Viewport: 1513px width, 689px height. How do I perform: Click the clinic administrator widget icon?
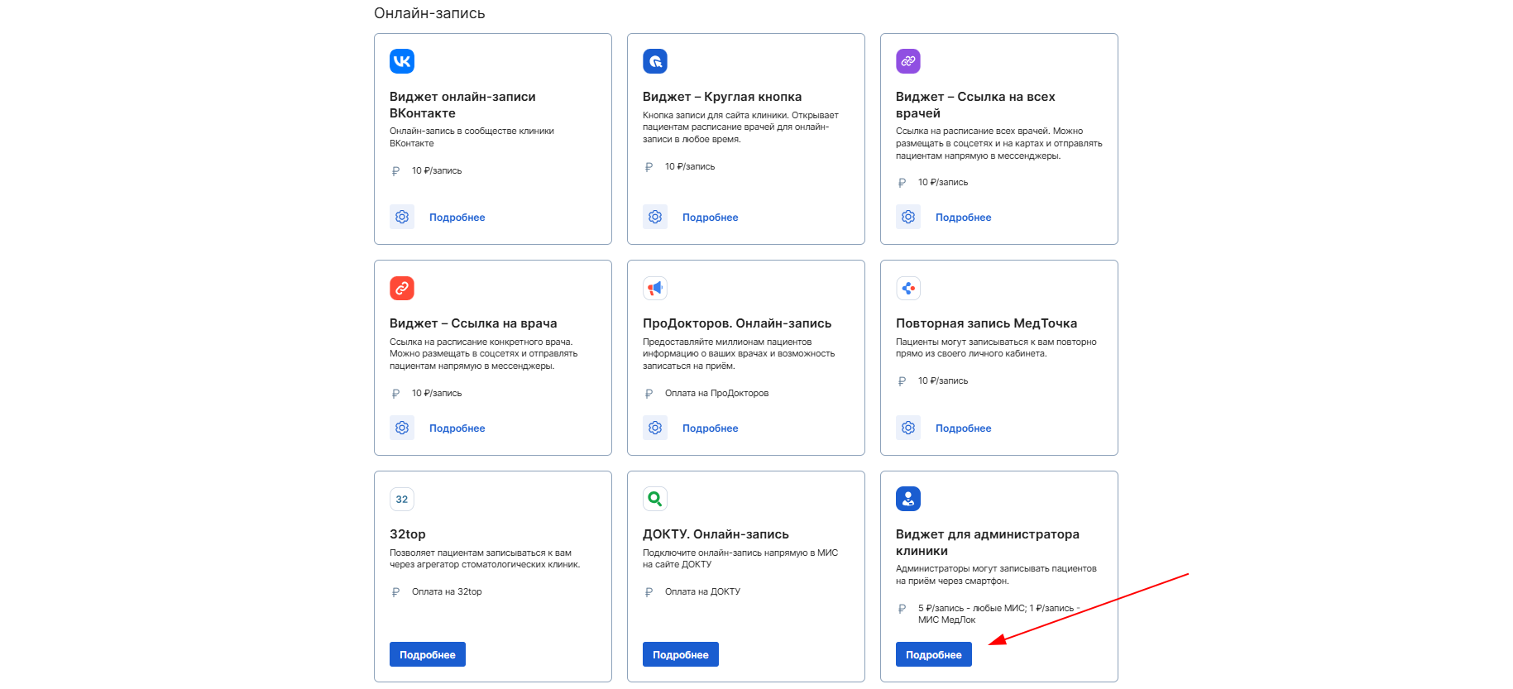(908, 499)
